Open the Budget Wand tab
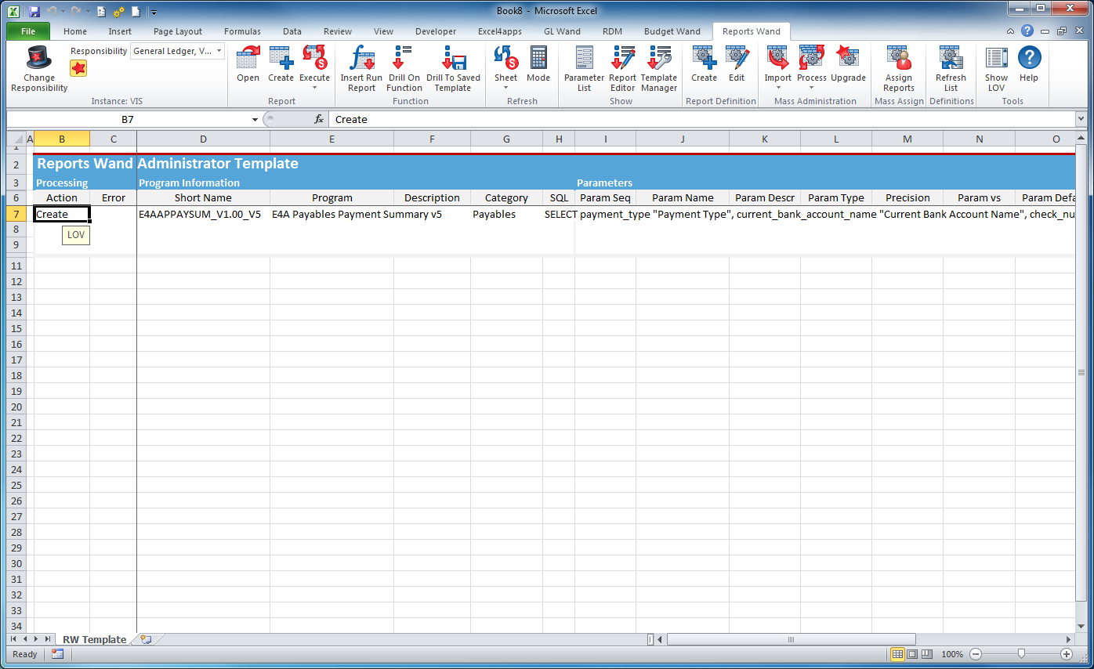Viewport: 1094px width, 669px height. (672, 31)
